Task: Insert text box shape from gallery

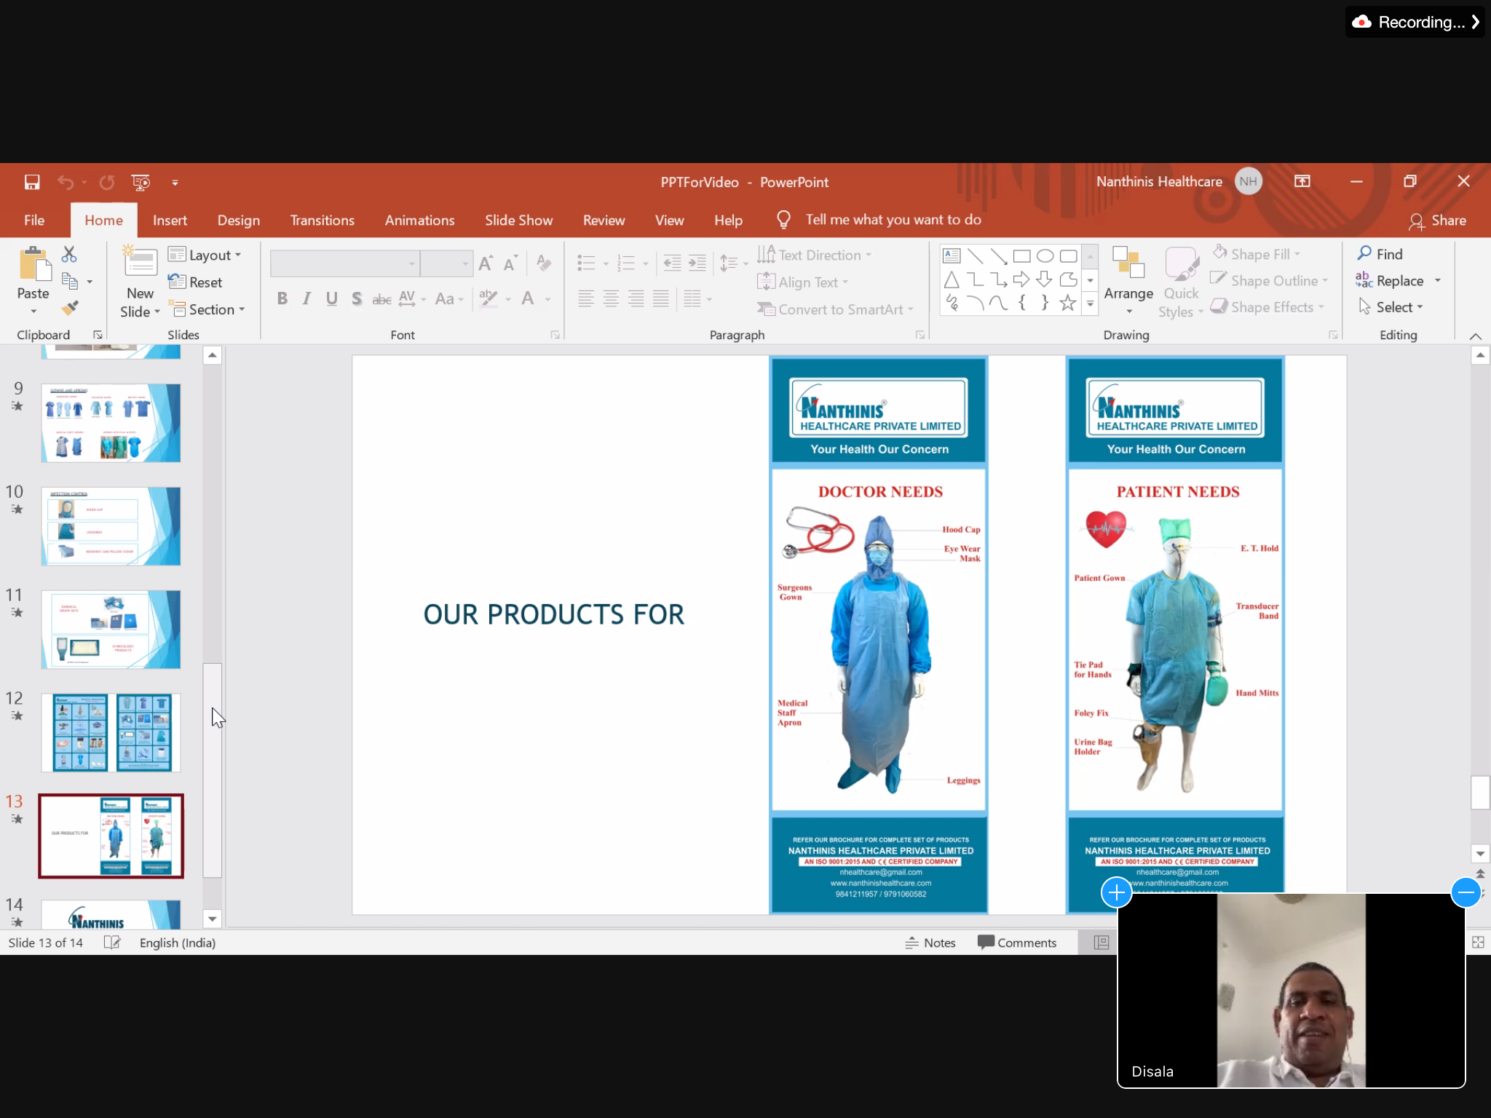Action: (952, 255)
